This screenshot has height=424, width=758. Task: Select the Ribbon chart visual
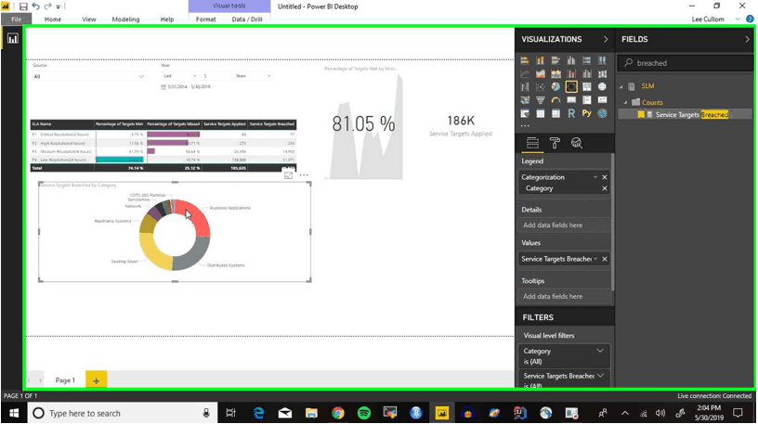602,74
